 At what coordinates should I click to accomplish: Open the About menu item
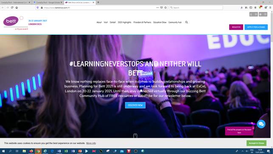[x=99, y=22]
